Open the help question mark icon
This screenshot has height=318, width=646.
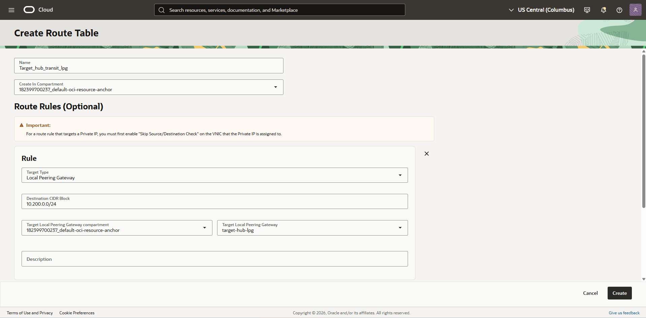click(619, 10)
